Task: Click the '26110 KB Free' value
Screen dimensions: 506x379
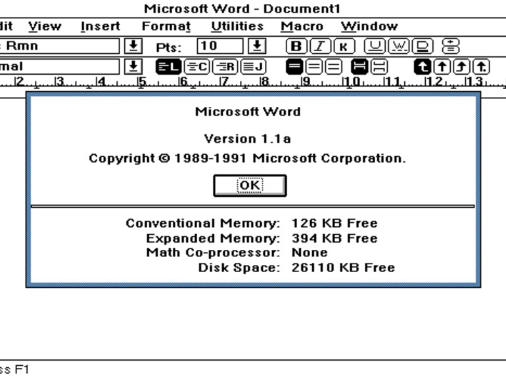Action: point(343,268)
